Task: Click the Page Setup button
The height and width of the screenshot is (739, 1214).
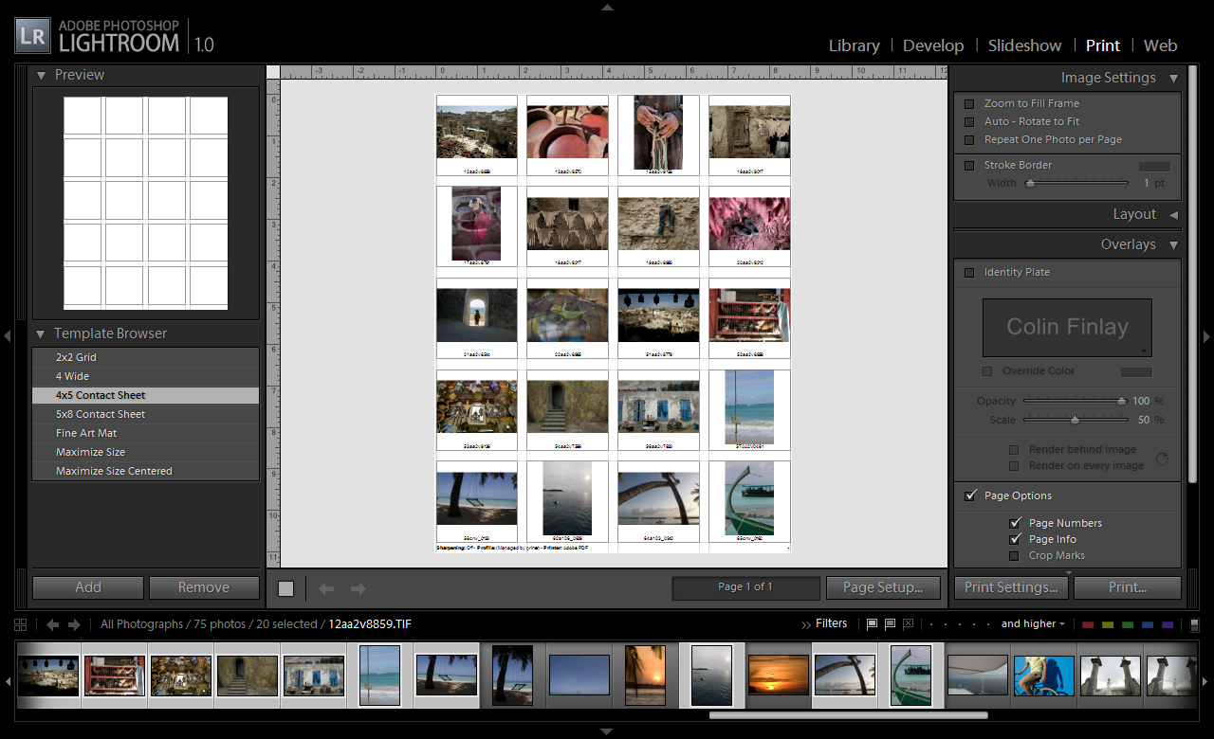Action: [x=882, y=587]
